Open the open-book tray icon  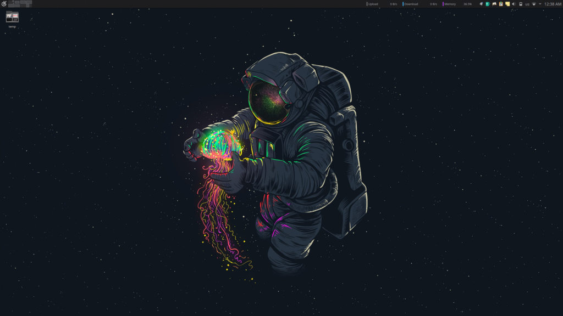[x=494, y=4]
